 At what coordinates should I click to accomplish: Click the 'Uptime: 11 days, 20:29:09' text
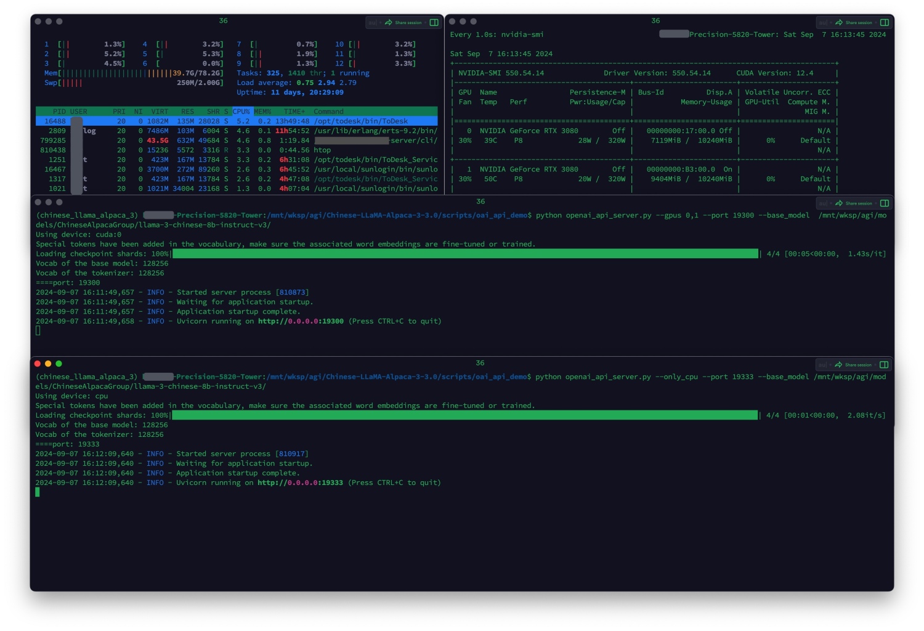(290, 92)
